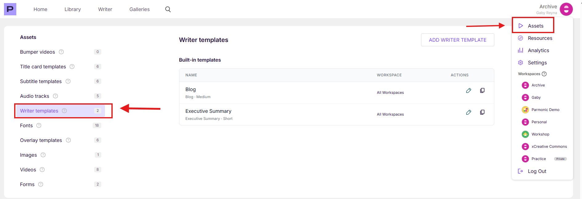Duplicate the Blog template copy icon
This screenshot has width=582, height=199.
click(x=482, y=90)
